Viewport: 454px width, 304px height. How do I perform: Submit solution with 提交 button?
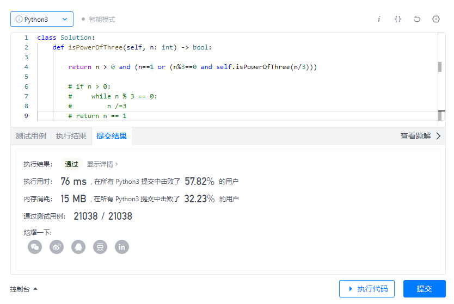[425, 289]
